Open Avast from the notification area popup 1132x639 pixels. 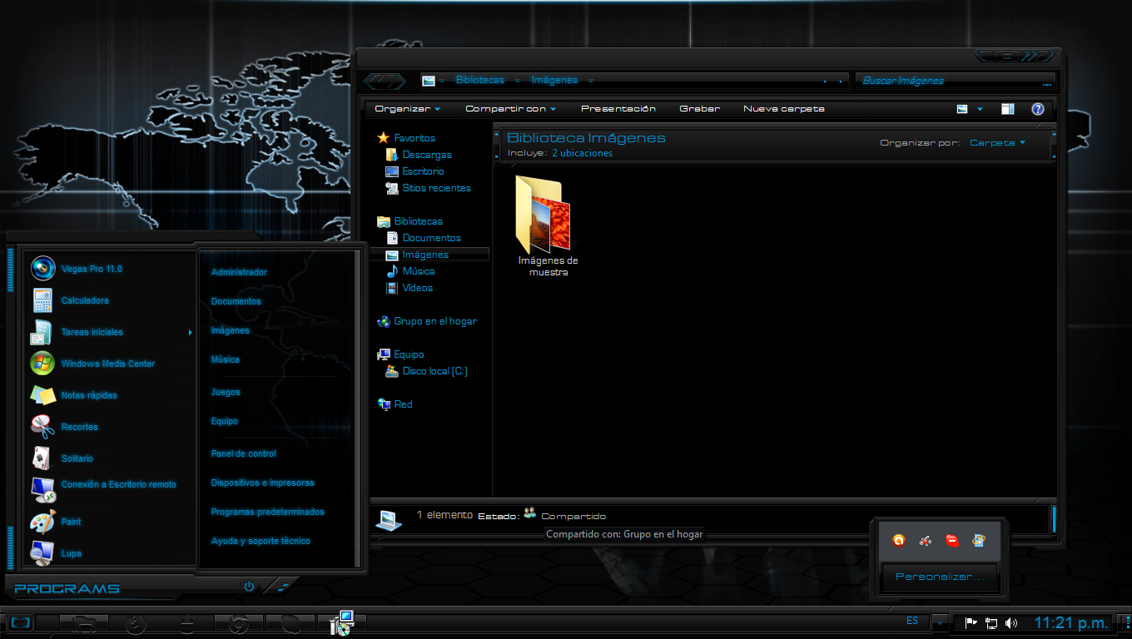[898, 540]
